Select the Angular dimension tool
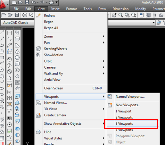 click(x=9, y=78)
